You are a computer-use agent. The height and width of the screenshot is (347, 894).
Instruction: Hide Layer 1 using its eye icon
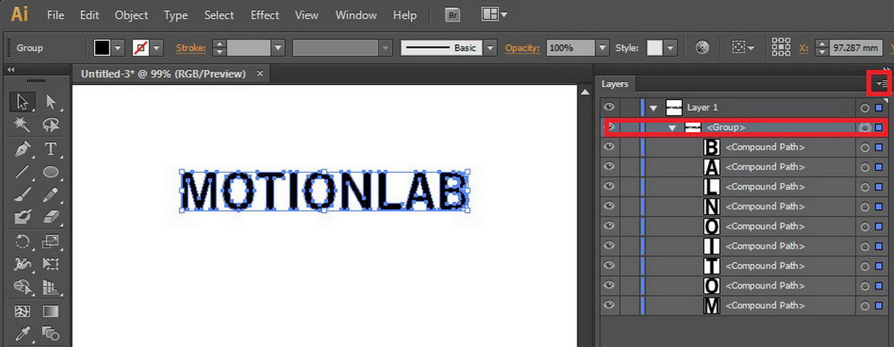pyautogui.click(x=609, y=107)
